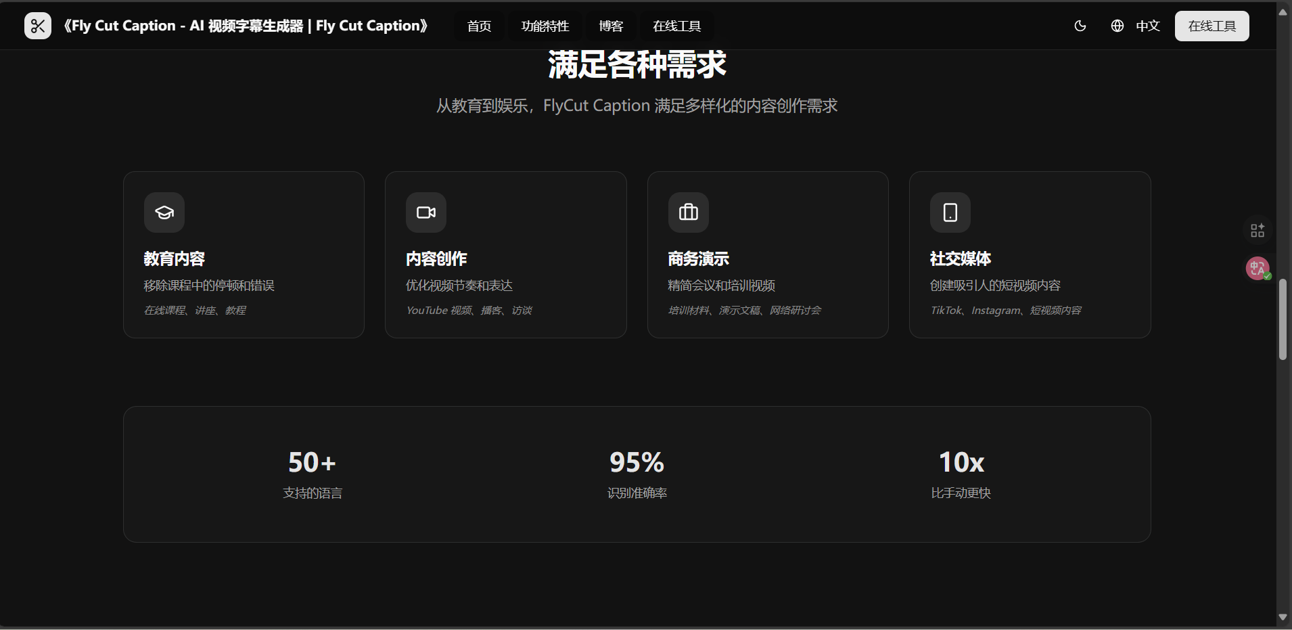Toggle dark mode moon icon
1292x630 pixels.
coord(1080,26)
